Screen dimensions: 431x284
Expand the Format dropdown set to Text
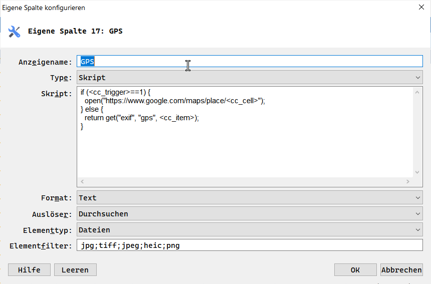point(250,198)
